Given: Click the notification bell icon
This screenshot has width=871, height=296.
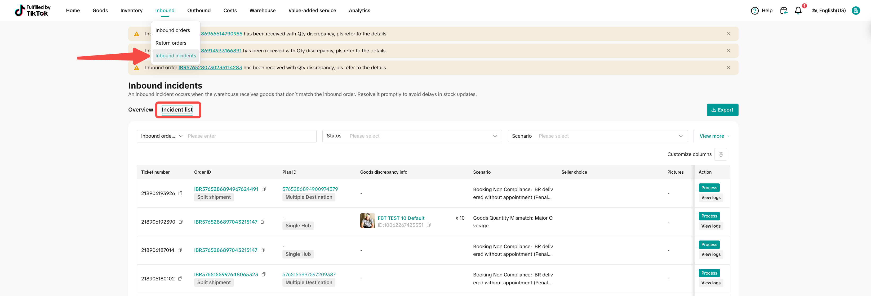Looking at the screenshot, I should (798, 11).
